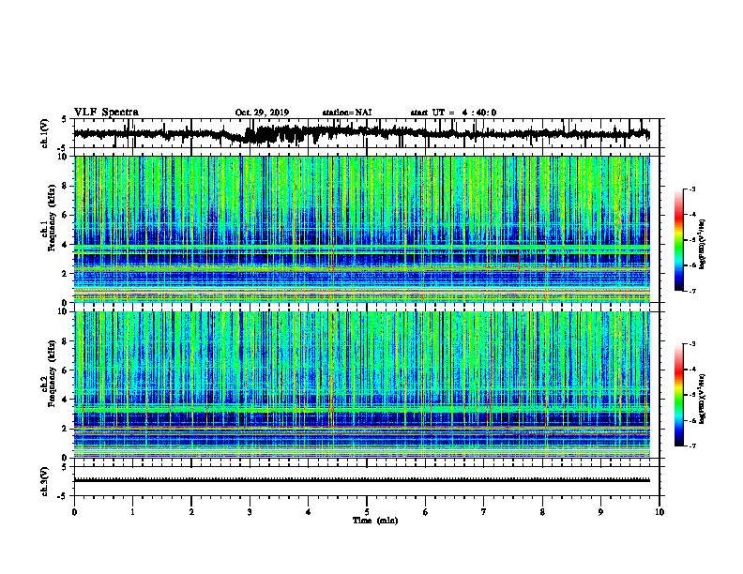Click the ch.3(V) axis label
This screenshot has width=743, height=574.
point(44,481)
